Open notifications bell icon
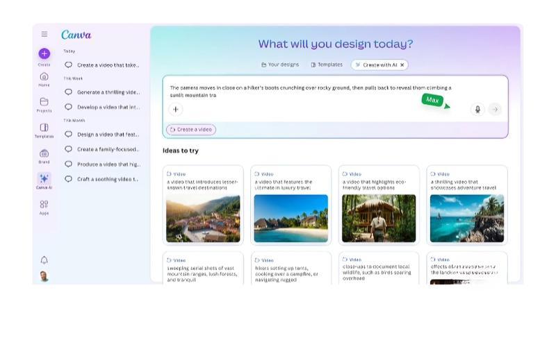The width and height of the screenshot is (556, 347). 44,260
